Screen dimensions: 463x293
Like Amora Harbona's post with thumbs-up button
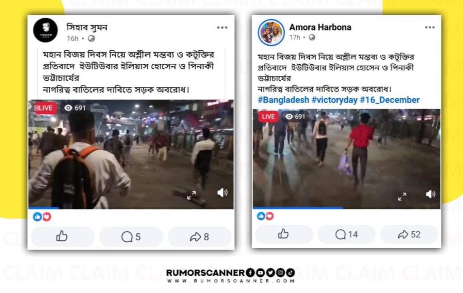283,234
